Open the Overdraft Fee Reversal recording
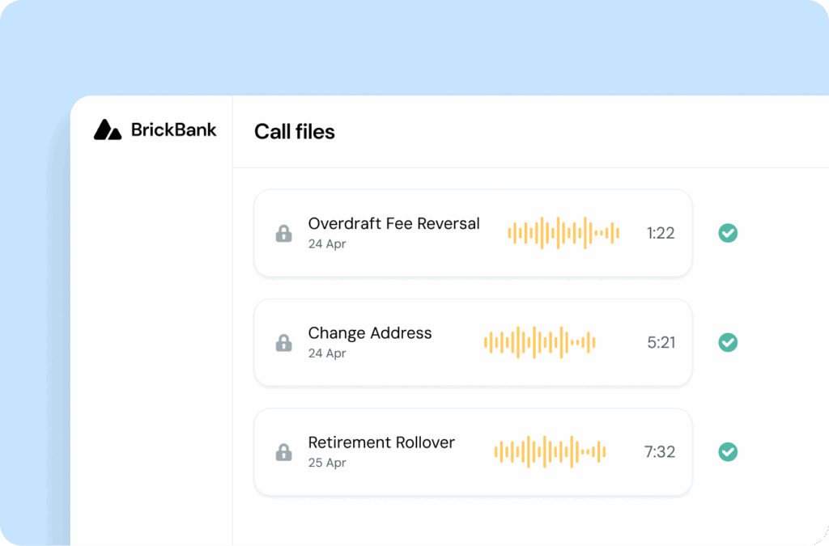This screenshot has width=829, height=546. [393, 223]
